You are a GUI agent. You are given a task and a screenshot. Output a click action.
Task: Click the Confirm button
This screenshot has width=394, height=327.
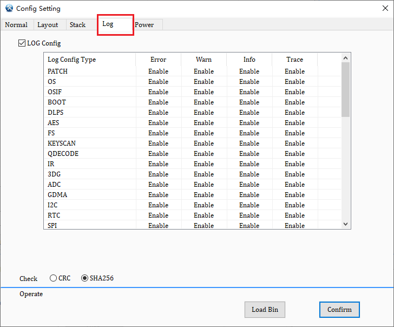[x=339, y=310]
